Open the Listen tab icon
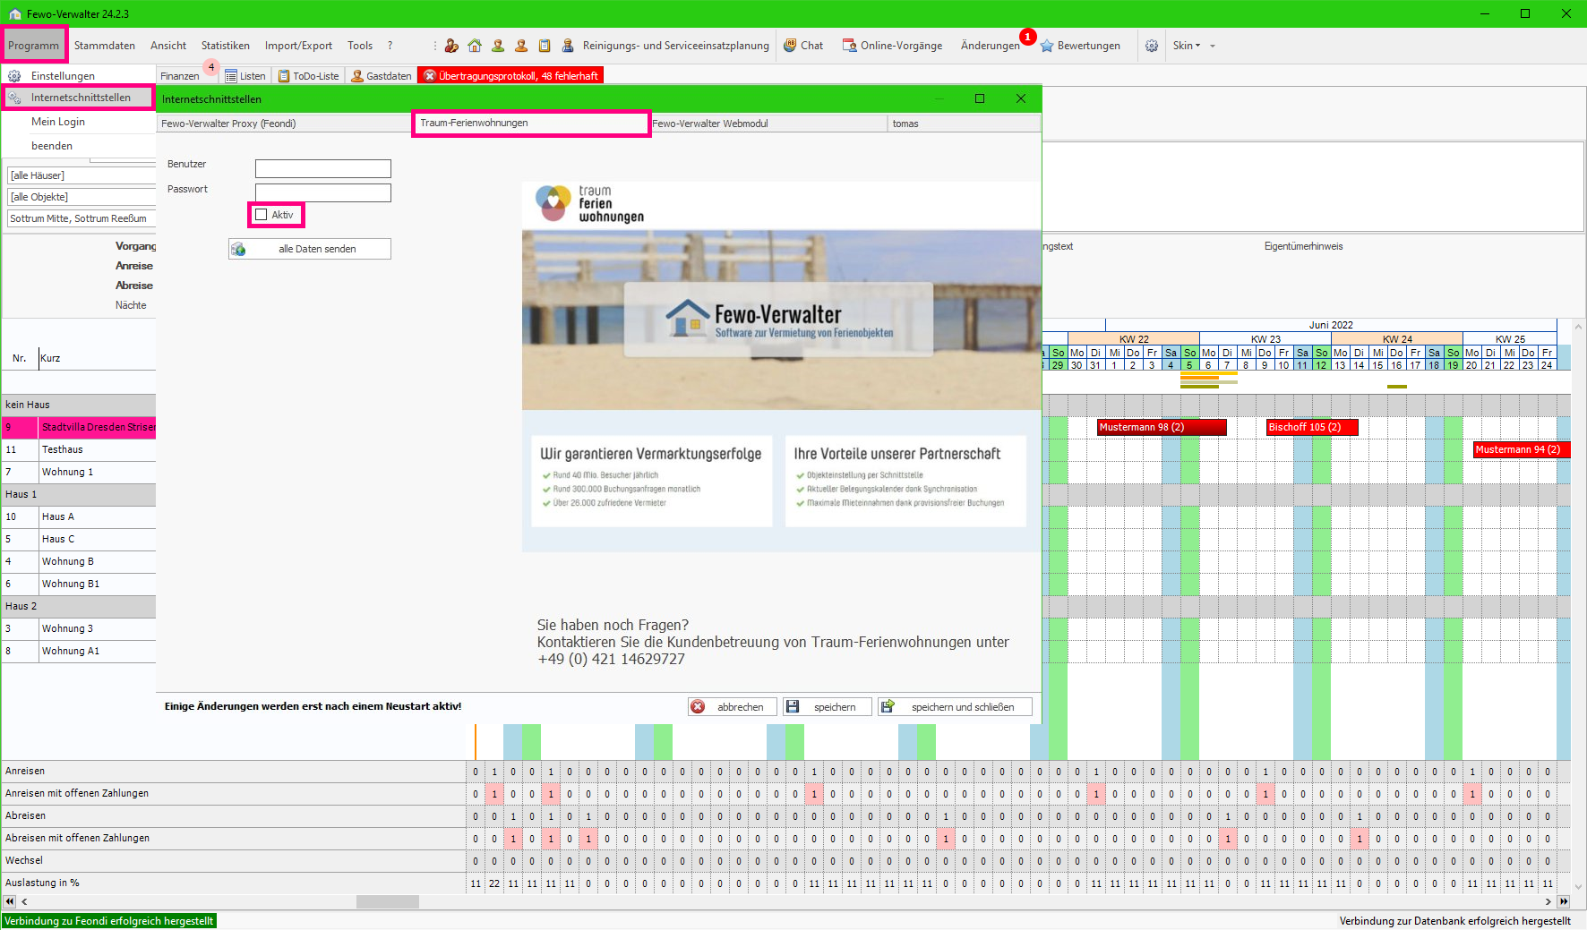 click(231, 76)
